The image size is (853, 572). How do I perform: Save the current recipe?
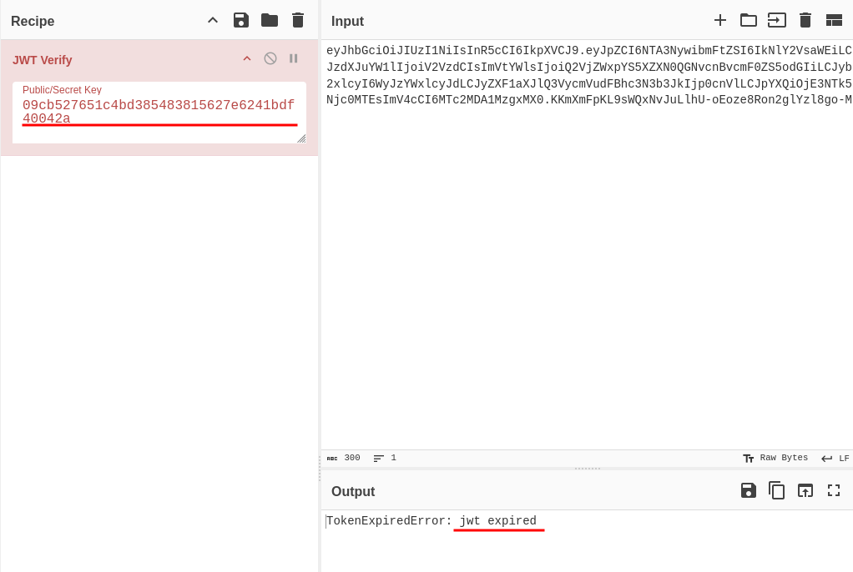[x=241, y=20]
